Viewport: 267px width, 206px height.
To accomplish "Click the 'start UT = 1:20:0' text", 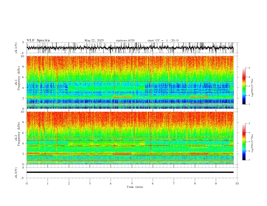I will tap(163, 40).
